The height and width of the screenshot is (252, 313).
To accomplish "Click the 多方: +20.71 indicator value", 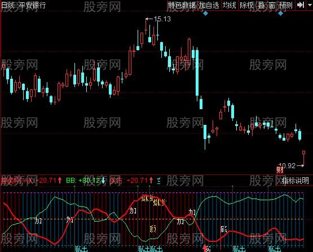I will 129,181.
